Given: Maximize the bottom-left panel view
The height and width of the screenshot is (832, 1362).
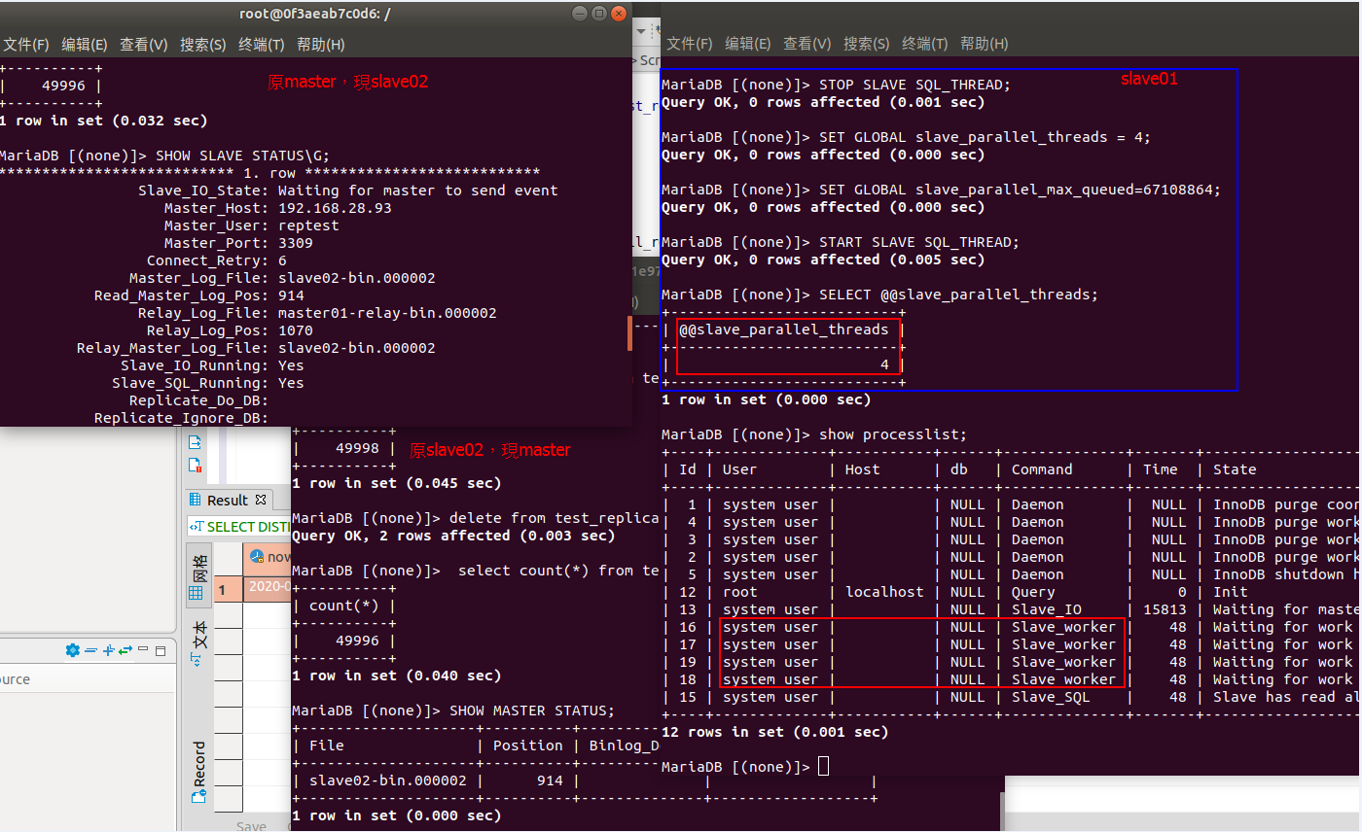Looking at the screenshot, I should click(x=161, y=650).
